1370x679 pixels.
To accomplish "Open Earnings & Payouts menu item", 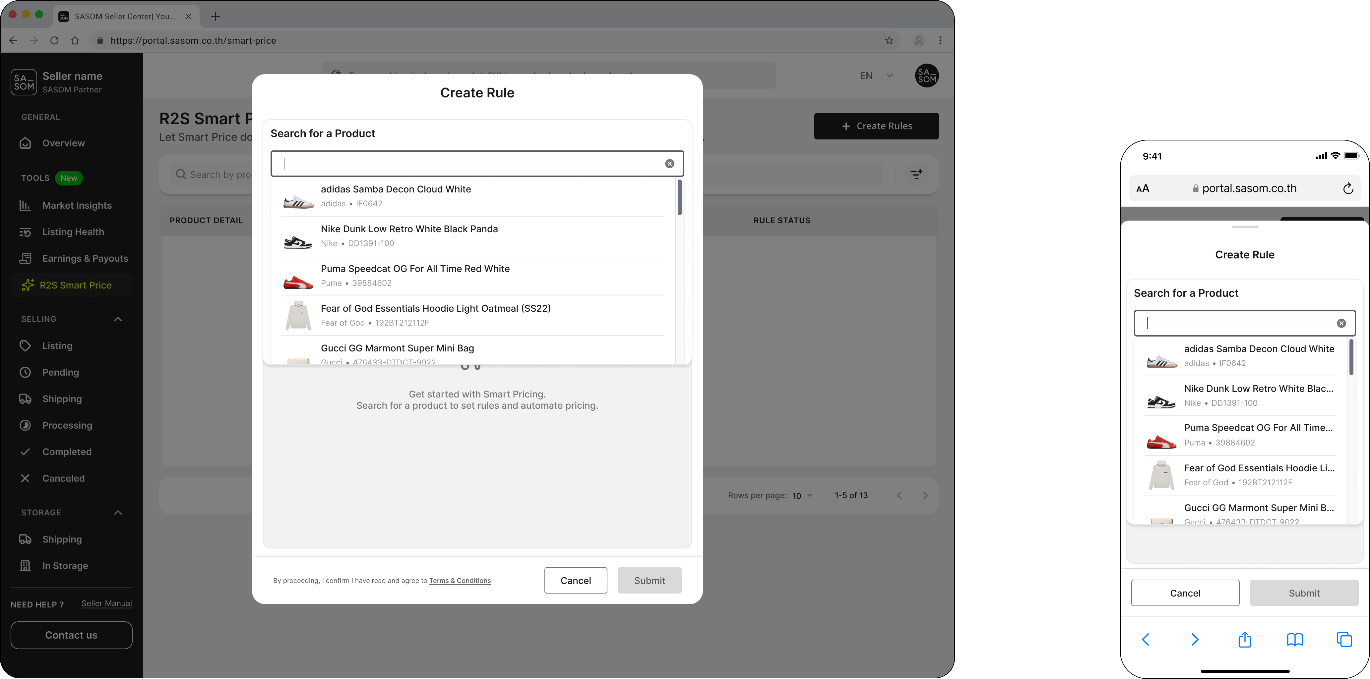I will coord(85,259).
